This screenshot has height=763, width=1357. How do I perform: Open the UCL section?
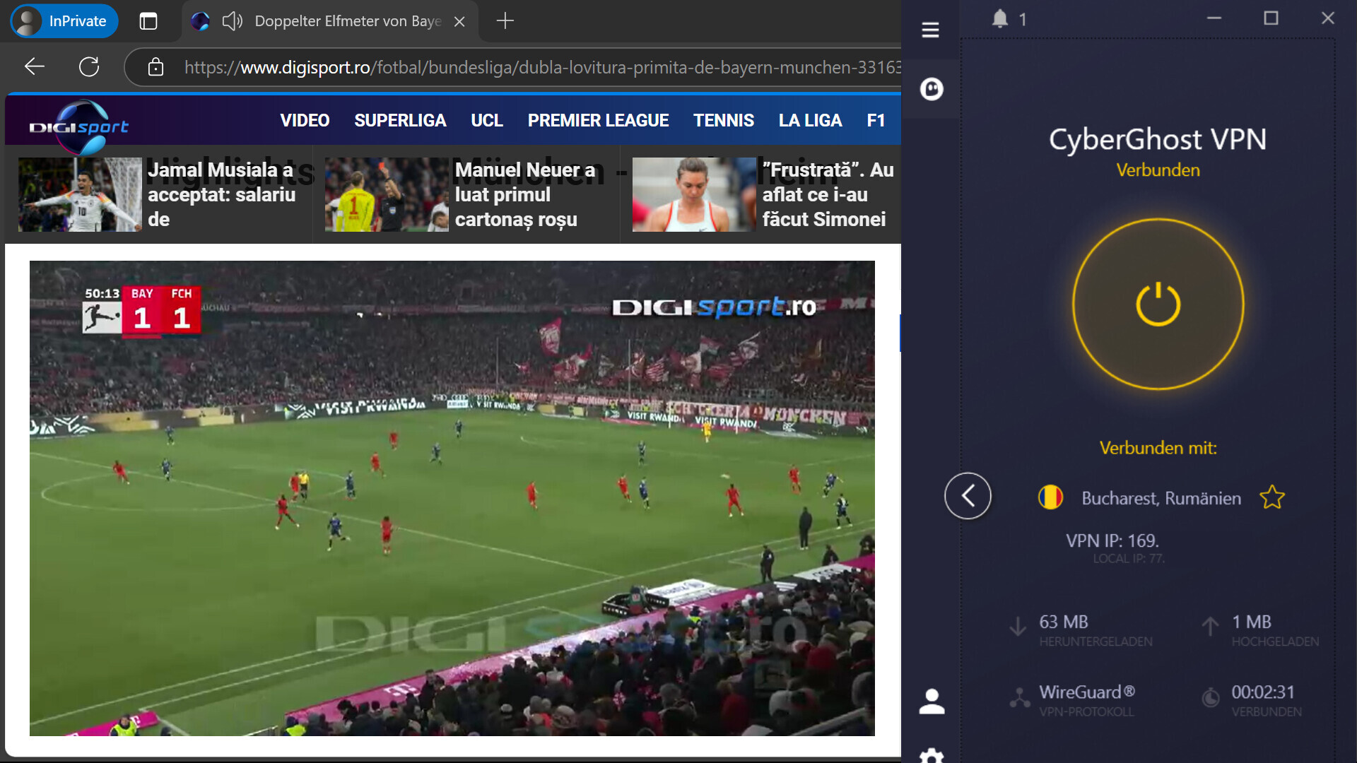click(x=487, y=120)
